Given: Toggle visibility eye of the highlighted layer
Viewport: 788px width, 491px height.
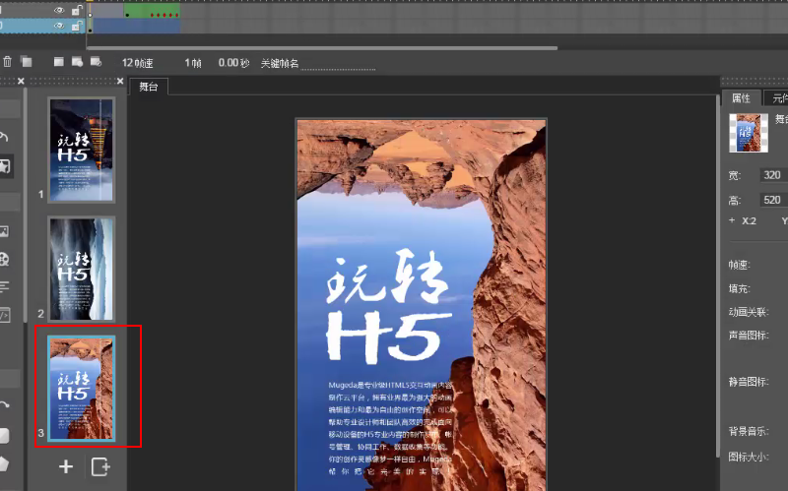Looking at the screenshot, I should pos(59,26).
